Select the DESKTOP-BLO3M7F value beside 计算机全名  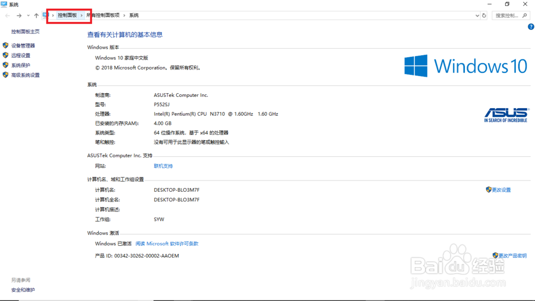click(177, 200)
